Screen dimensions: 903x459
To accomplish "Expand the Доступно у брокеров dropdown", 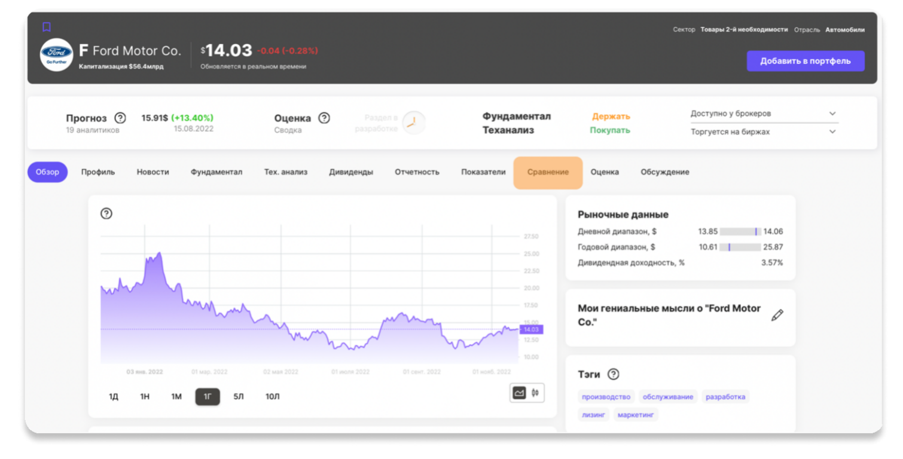I will point(764,114).
